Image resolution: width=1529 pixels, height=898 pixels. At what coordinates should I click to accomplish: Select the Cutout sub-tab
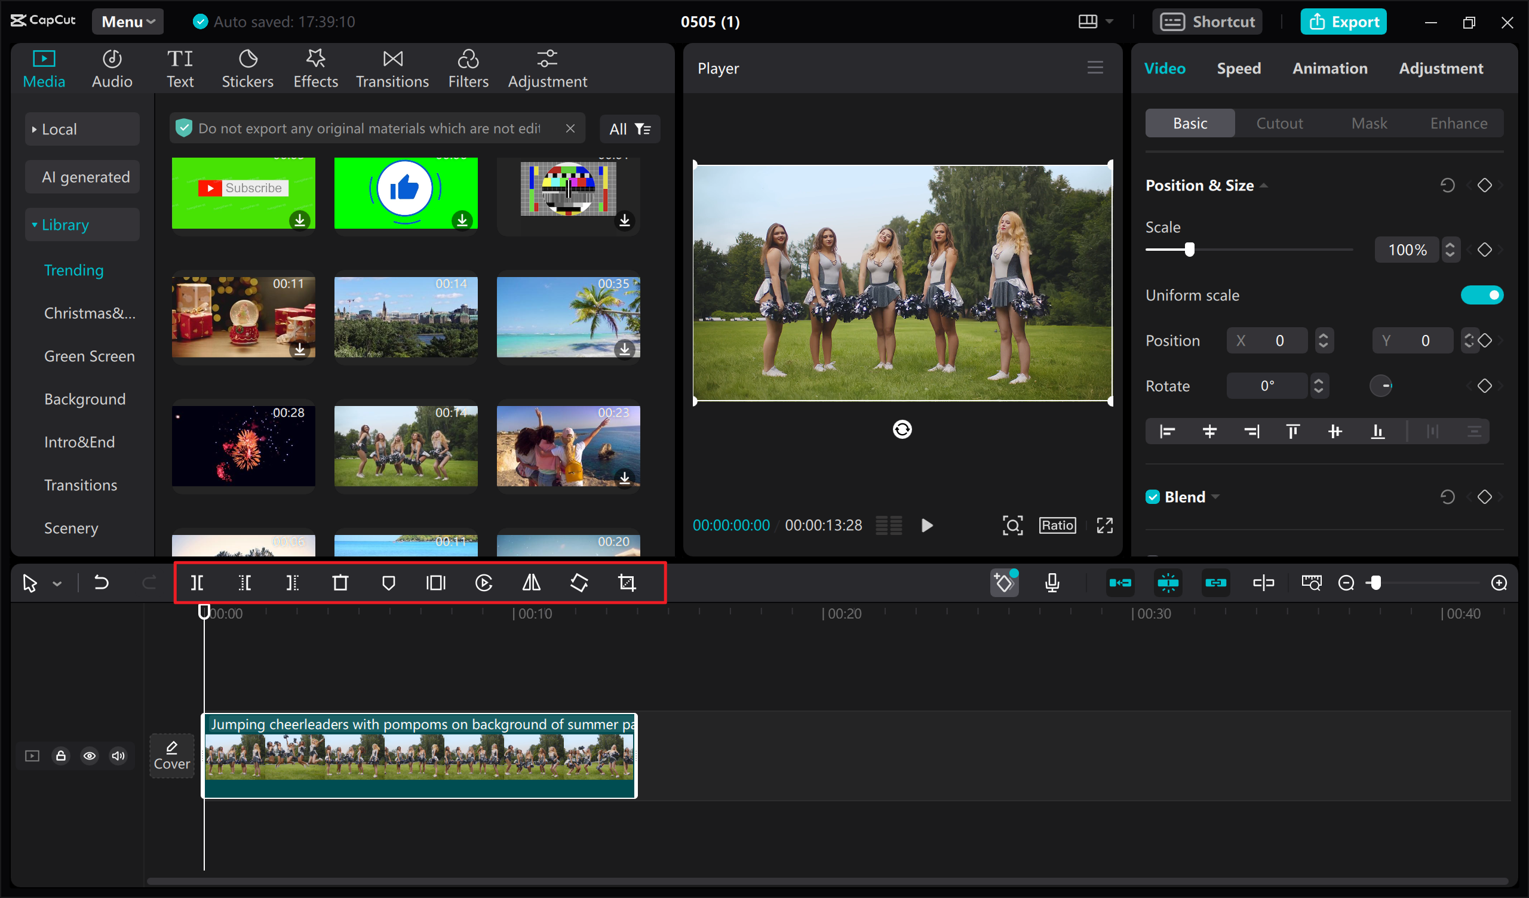pos(1279,124)
